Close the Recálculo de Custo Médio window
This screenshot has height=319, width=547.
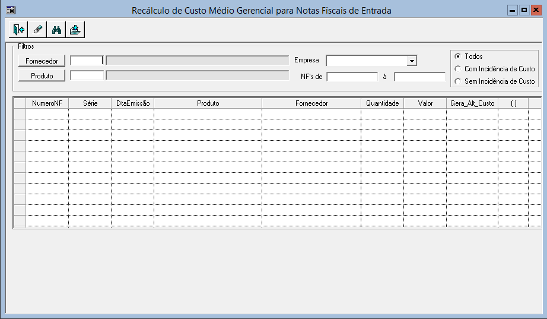coord(536,10)
